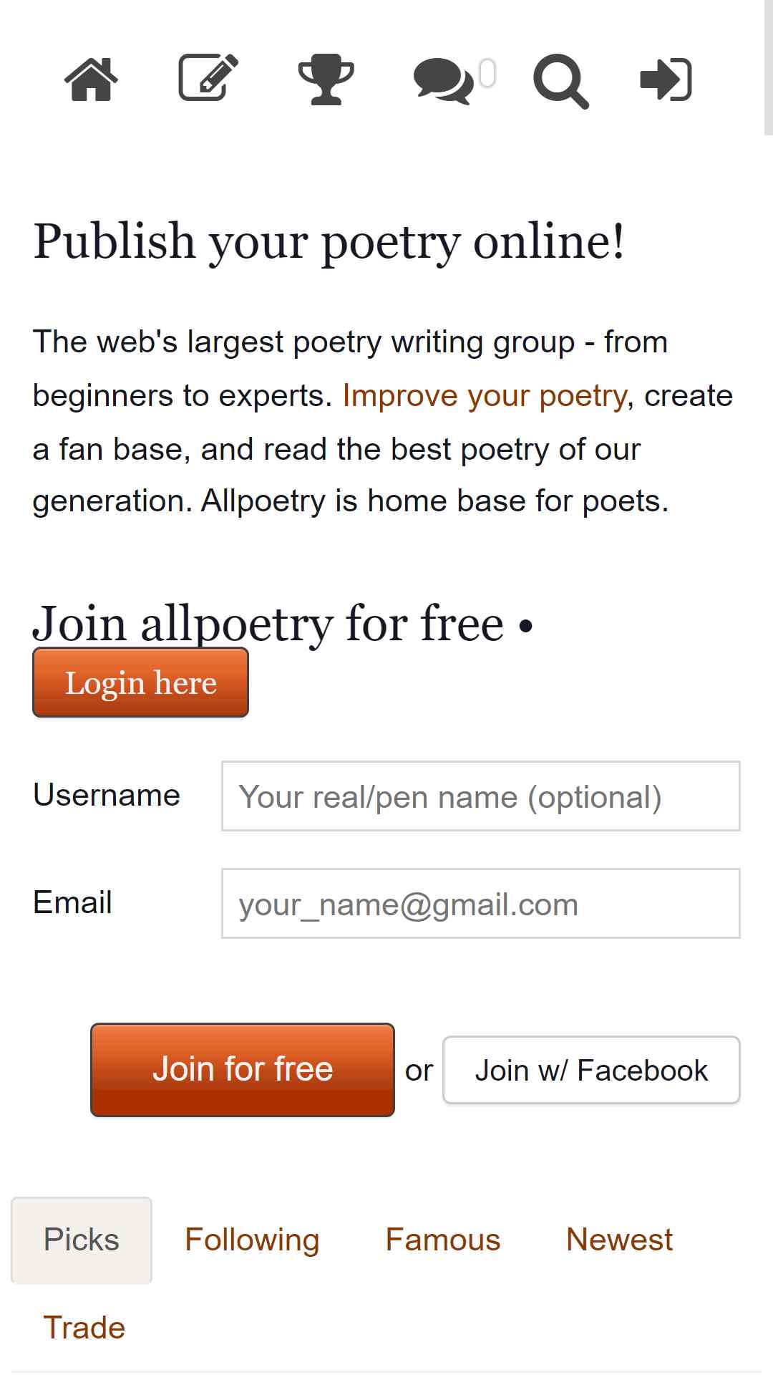The image size is (773, 1375).
Task: Switch to the Famous tab
Action: pos(442,1240)
